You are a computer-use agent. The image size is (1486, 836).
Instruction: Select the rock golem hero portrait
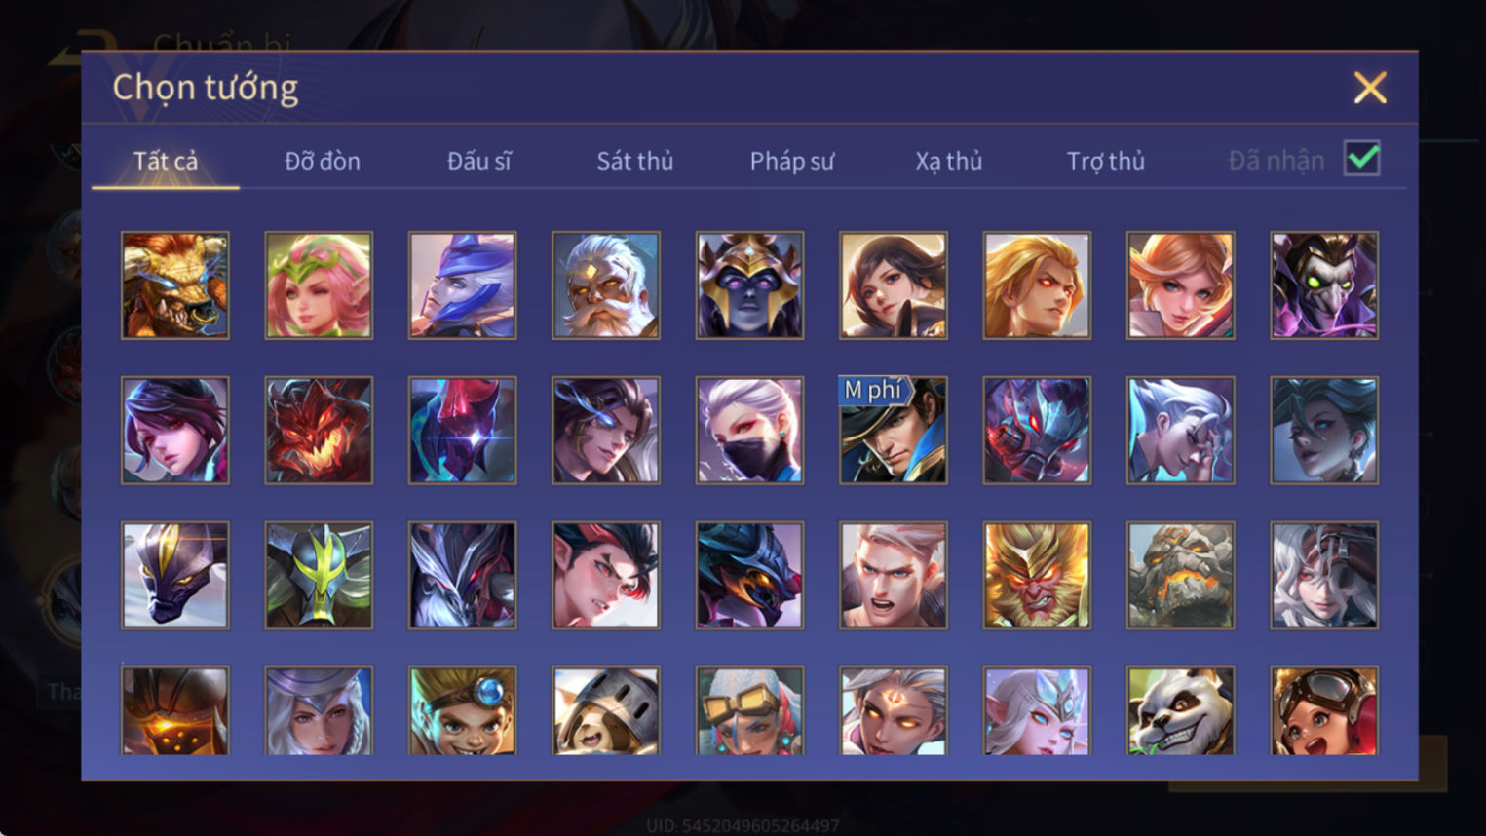1180,575
